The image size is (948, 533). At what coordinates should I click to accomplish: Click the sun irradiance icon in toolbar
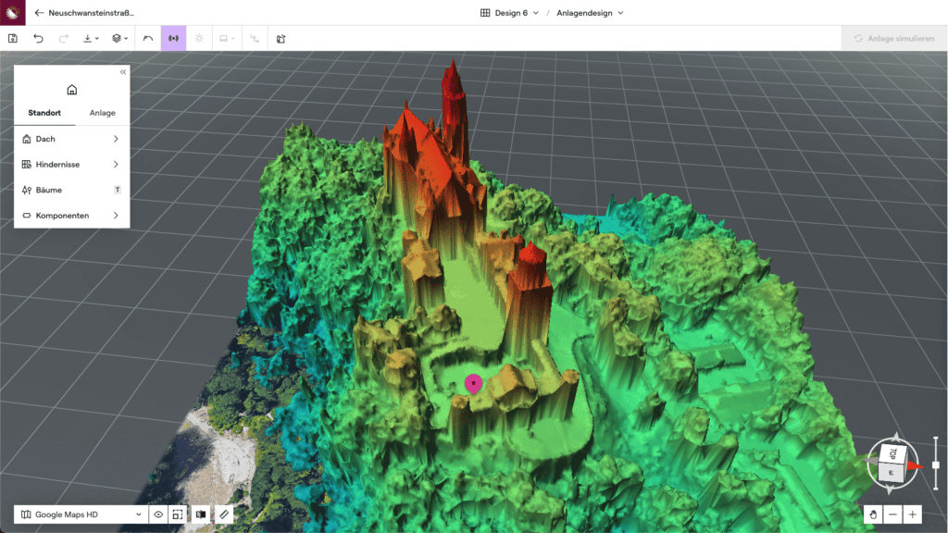tap(199, 39)
